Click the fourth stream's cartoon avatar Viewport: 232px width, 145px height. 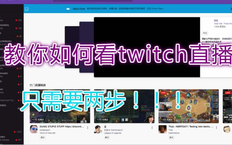[x=227, y=129]
